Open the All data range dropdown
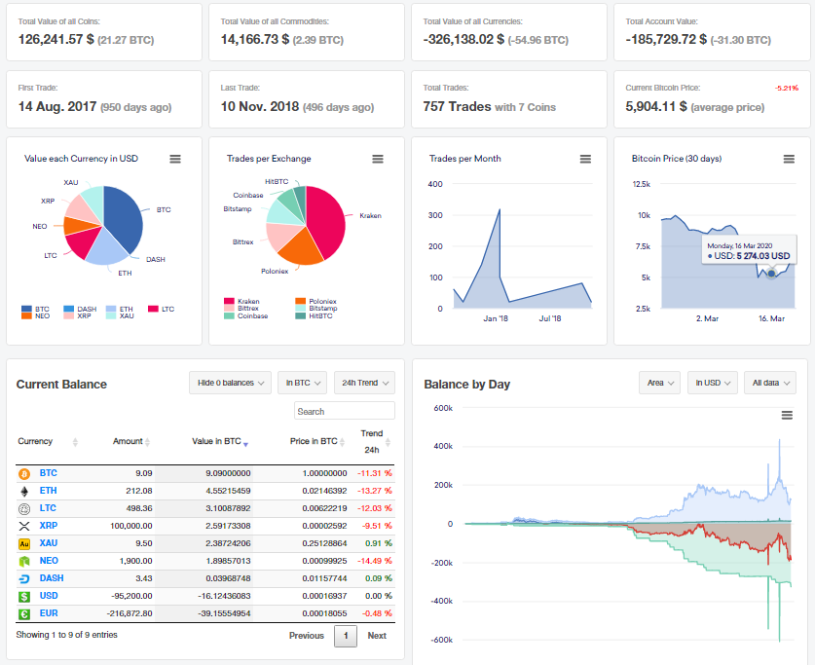The height and width of the screenshot is (665, 815). point(771,382)
